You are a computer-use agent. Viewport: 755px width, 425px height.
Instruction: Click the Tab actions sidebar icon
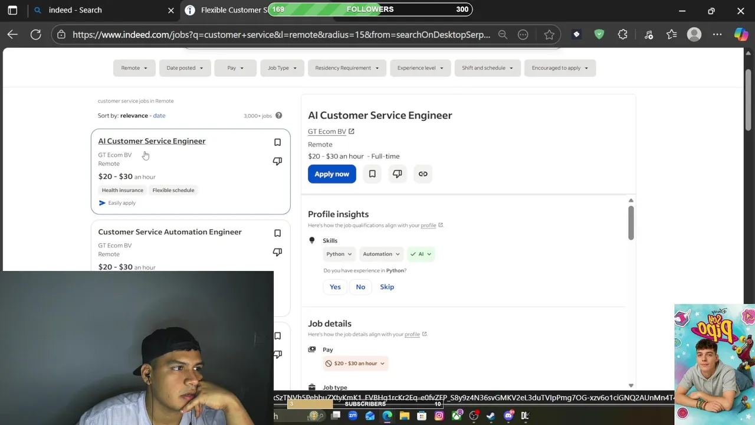coord(12,10)
